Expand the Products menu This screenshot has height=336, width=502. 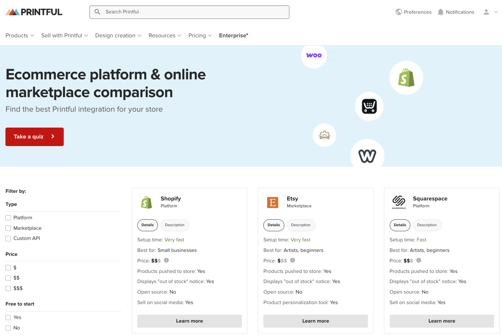[20, 36]
